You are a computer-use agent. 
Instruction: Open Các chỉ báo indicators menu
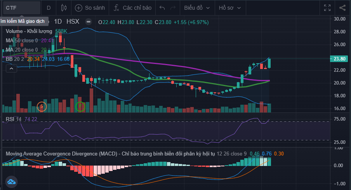[132, 8]
